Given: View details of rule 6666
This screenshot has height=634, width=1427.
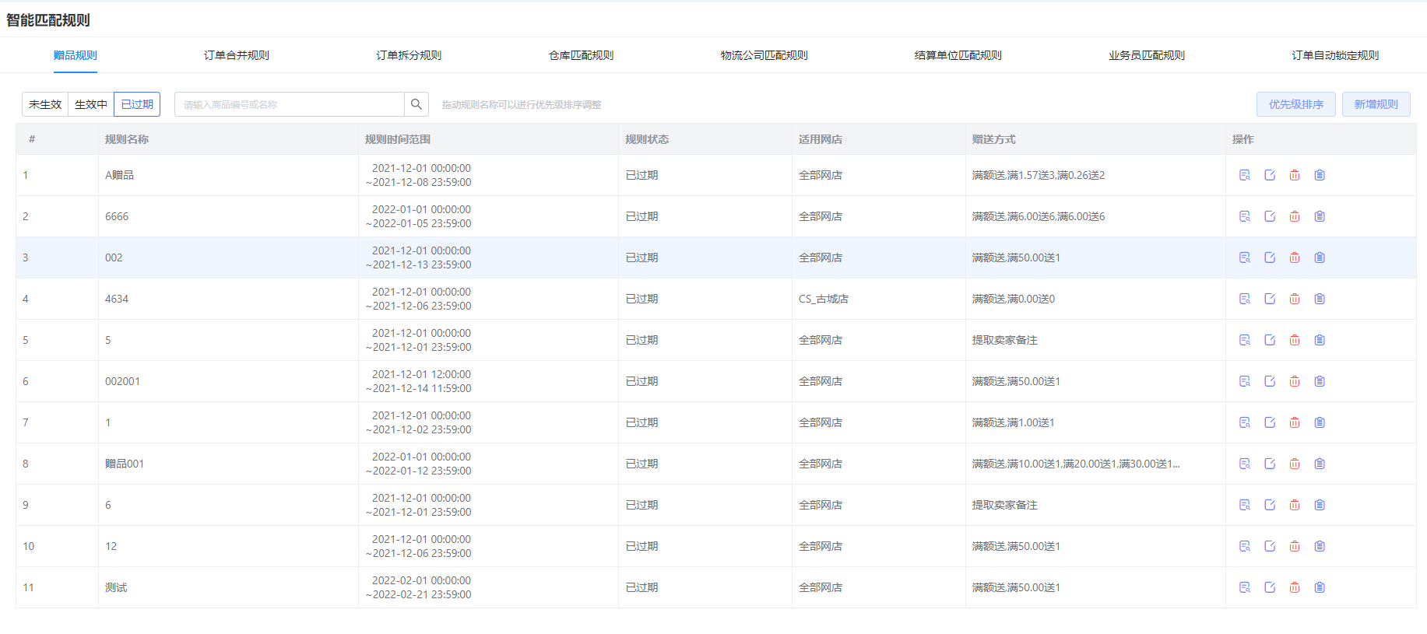Looking at the screenshot, I should [x=1245, y=216].
